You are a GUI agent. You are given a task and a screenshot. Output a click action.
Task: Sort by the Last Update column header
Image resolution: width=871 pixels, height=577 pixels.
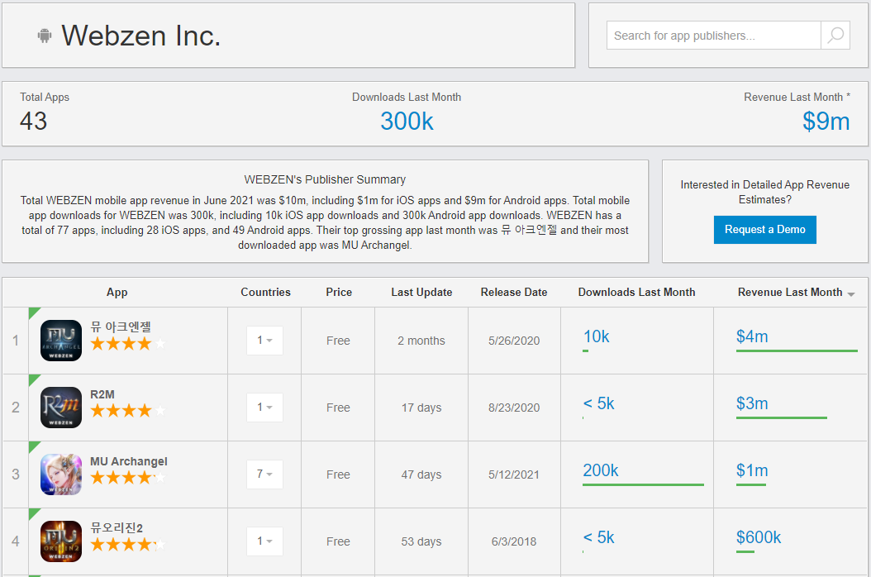tap(421, 293)
